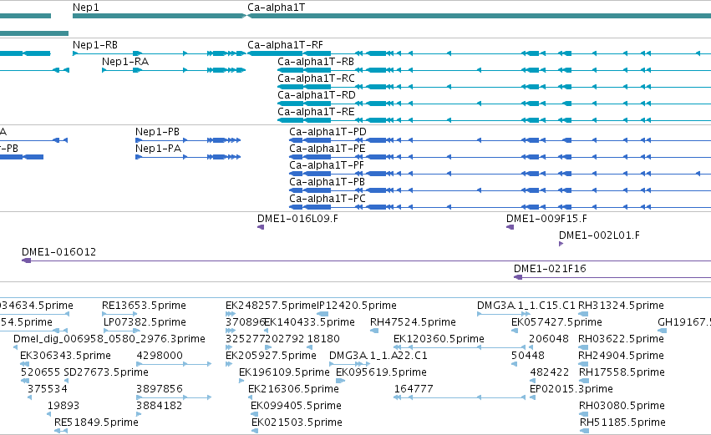Select the 206048 feature label
Screen dimensions: 711x435
[549, 339]
